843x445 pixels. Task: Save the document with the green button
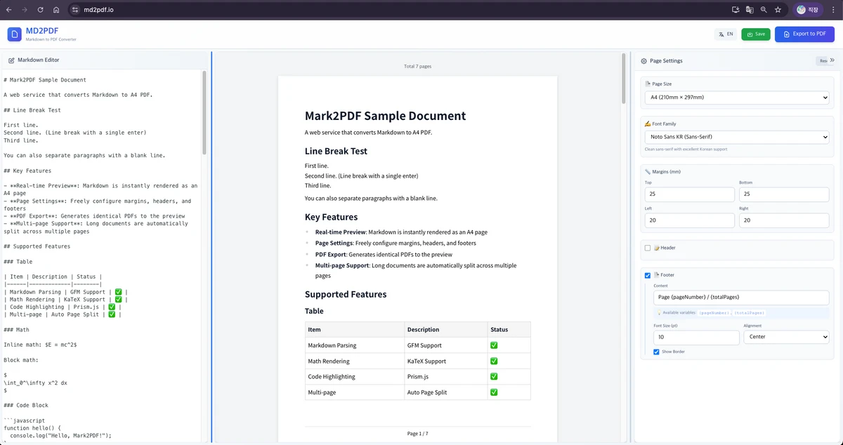coord(756,34)
